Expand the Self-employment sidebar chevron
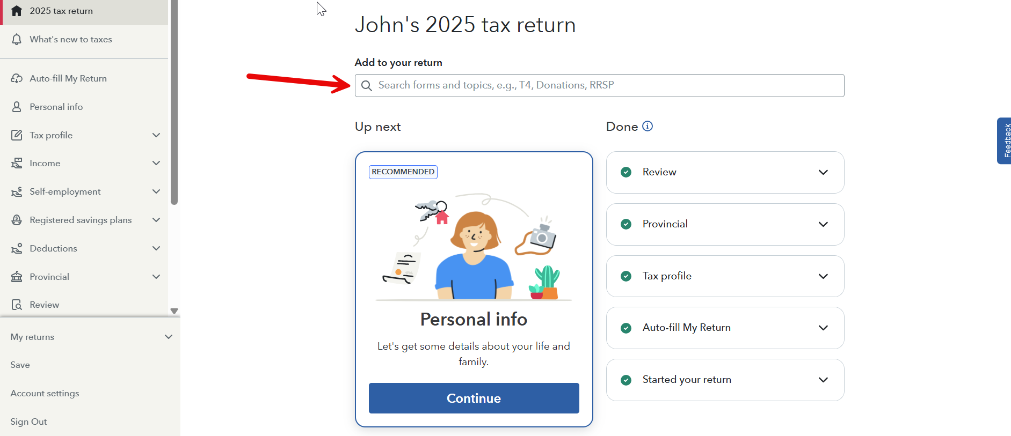1011x436 pixels. [156, 191]
